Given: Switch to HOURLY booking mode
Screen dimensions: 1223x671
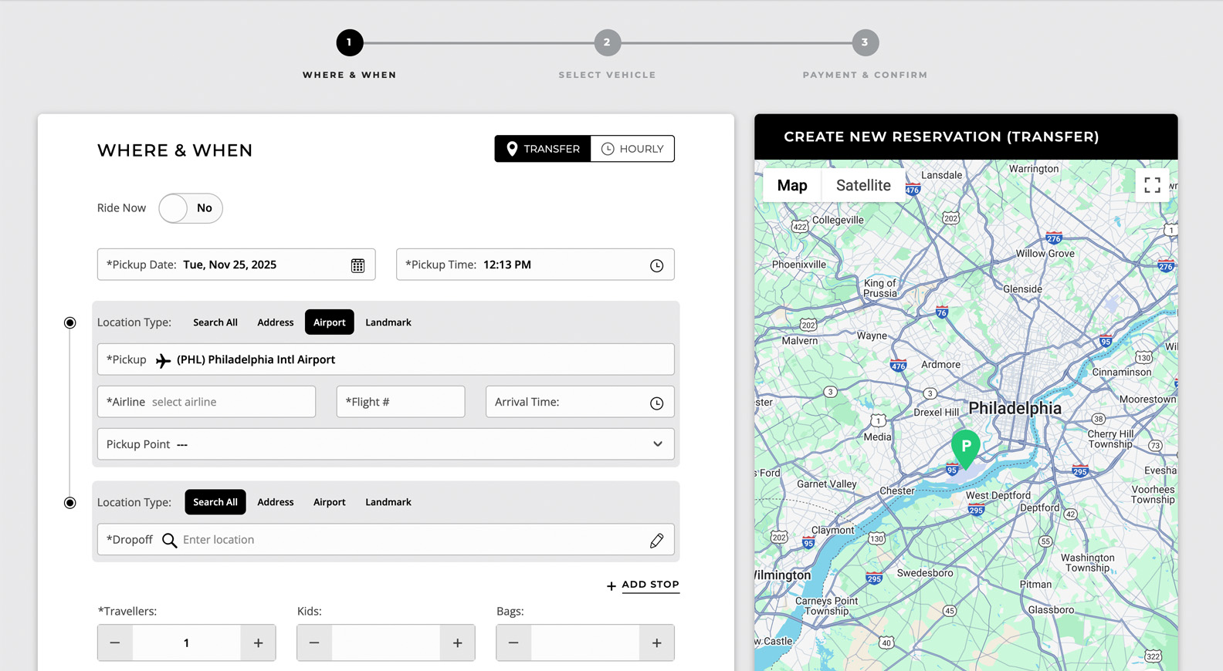Looking at the screenshot, I should pos(632,149).
